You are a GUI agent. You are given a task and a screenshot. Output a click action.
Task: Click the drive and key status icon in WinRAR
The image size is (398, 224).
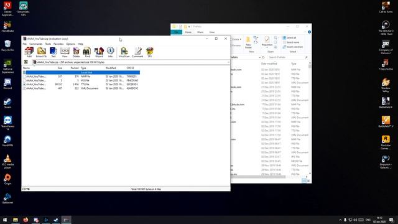pos(26,189)
